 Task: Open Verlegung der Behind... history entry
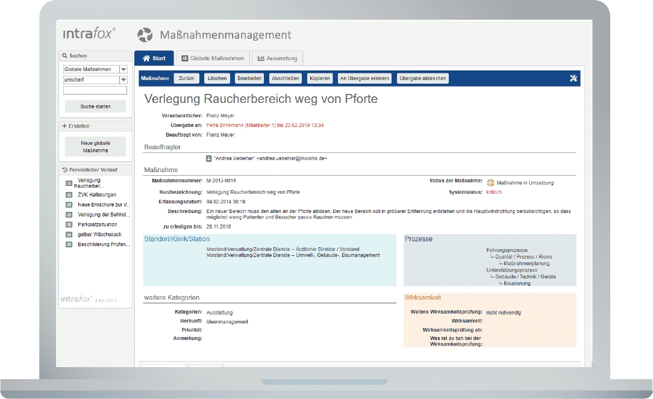[104, 215]
